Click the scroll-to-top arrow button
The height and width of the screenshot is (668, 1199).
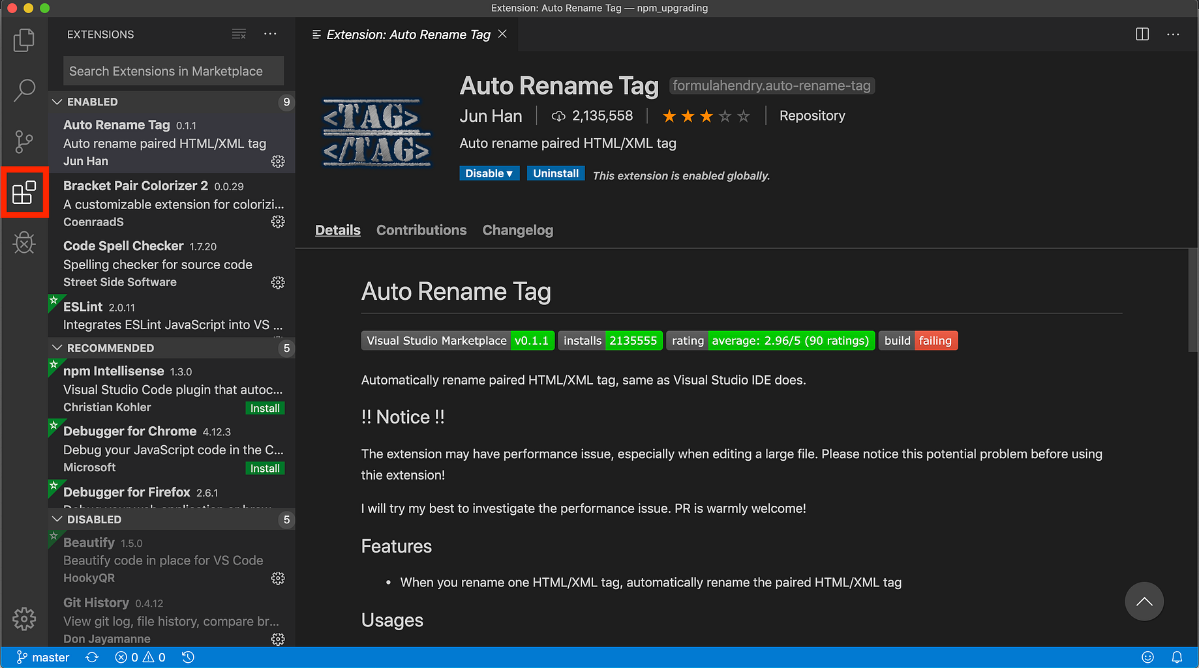[1144, 602]
